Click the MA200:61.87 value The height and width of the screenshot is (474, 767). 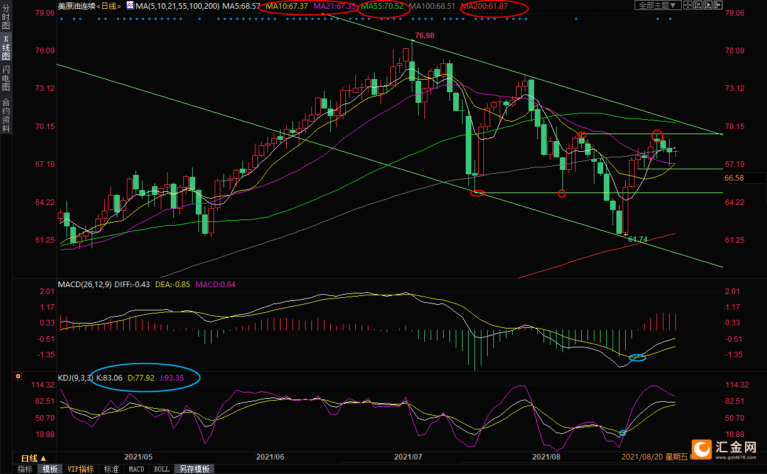[x=485, y=6]
